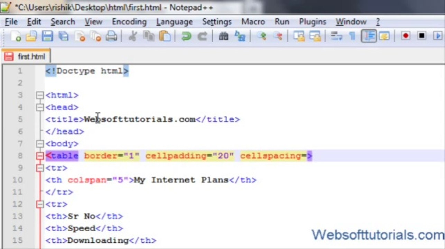Viewport: 445px width, 249px height.
Task: Click the Sr No header text
Action: click(81, 216)
